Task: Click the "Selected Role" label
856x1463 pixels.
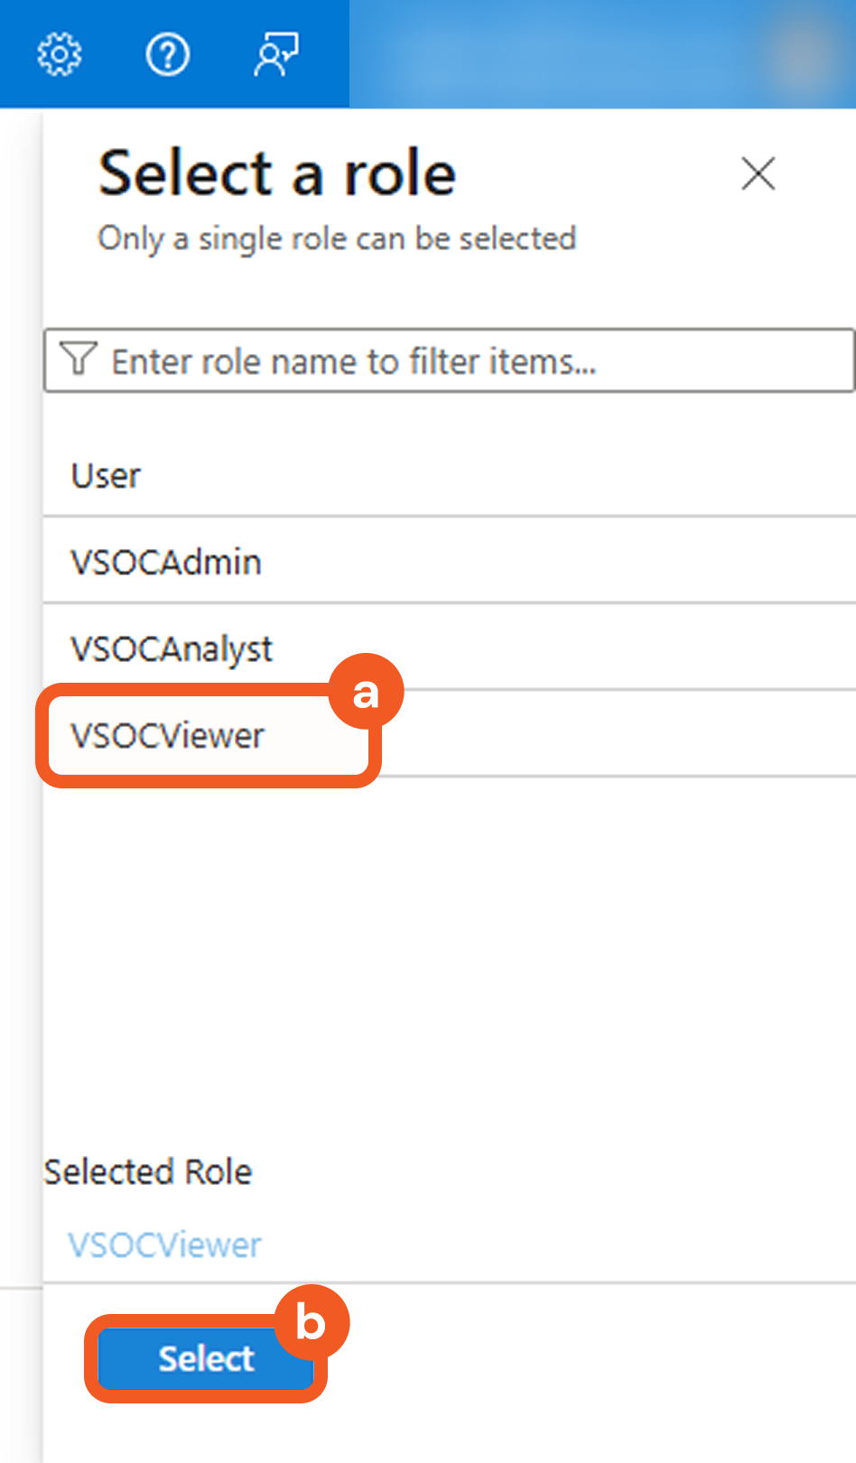Action: click(x=148, y=1172)
